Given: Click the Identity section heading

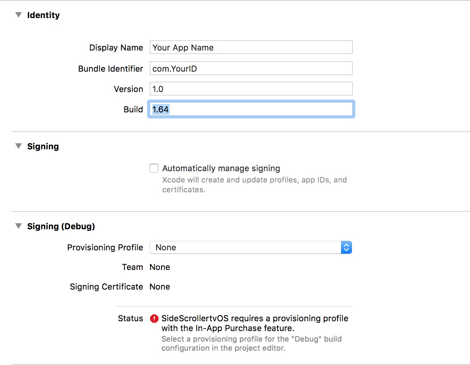Looking at the screenshot, I should pyautogui.click(x=43, y=15).
